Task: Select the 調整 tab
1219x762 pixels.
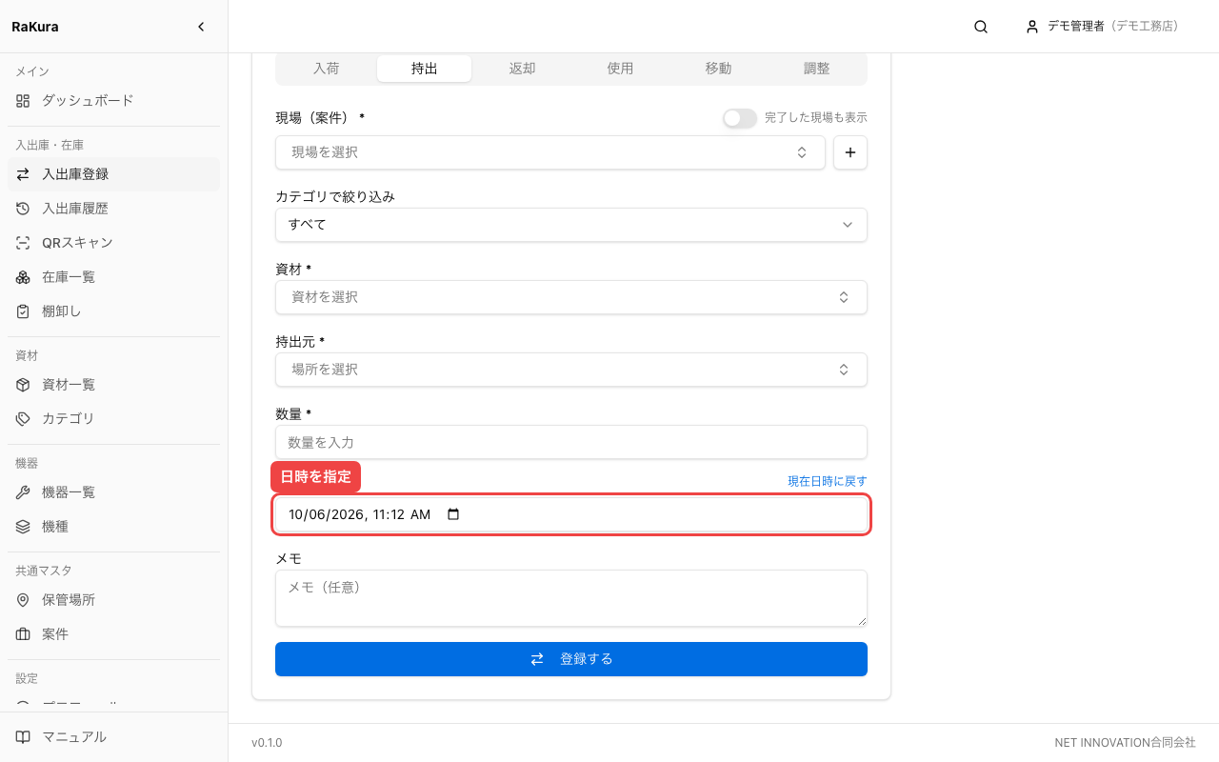Action: 816,69
